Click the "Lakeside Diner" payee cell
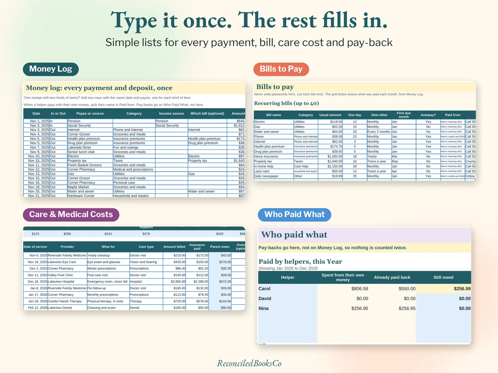The width and height of the screenshot is (498, 373). click(x=90, y=148)
